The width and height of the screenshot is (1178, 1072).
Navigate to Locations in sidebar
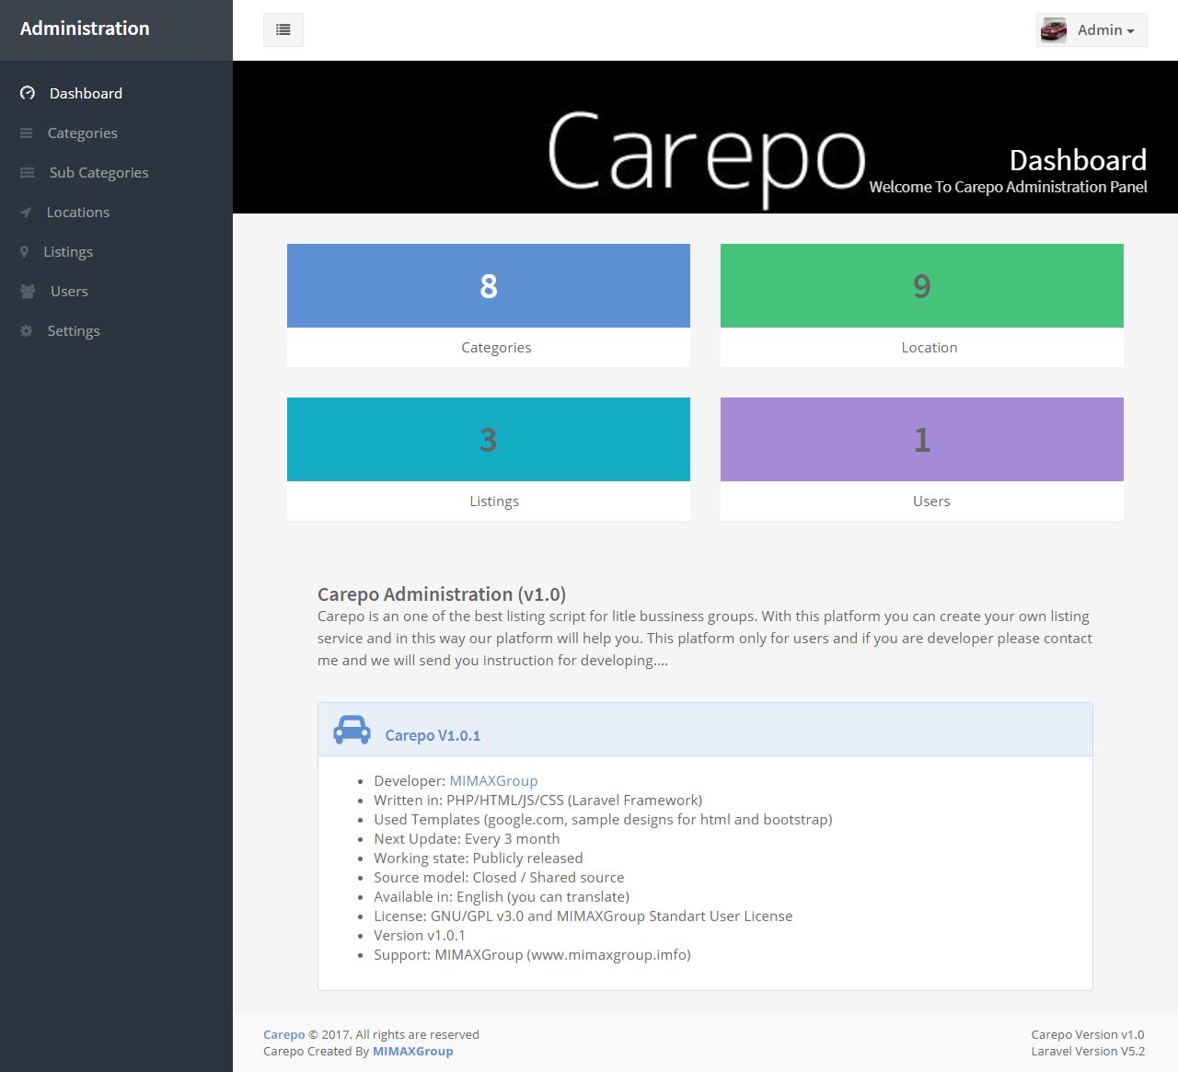click(116, 212)
